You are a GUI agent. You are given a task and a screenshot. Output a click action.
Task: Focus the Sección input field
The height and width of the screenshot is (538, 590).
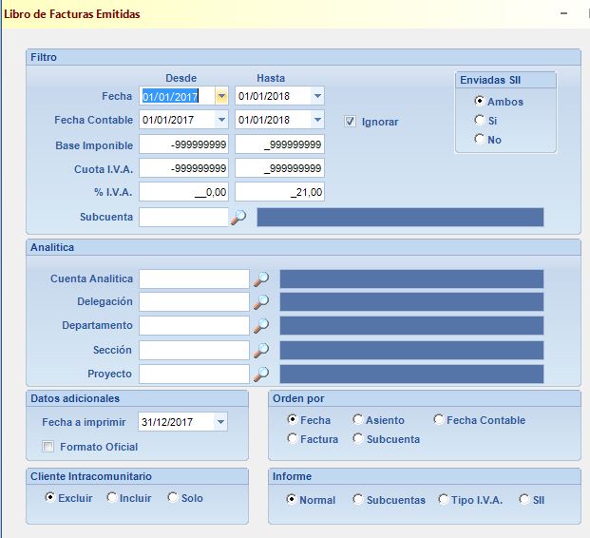click(x=194, y=350)
